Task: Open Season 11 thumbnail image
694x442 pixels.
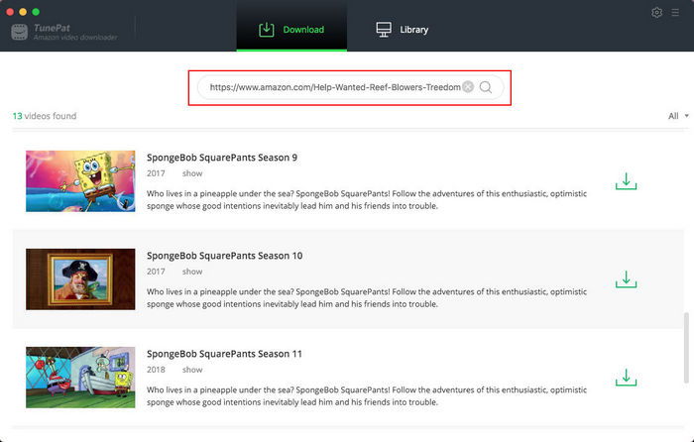Action: (x=80, y=377)
